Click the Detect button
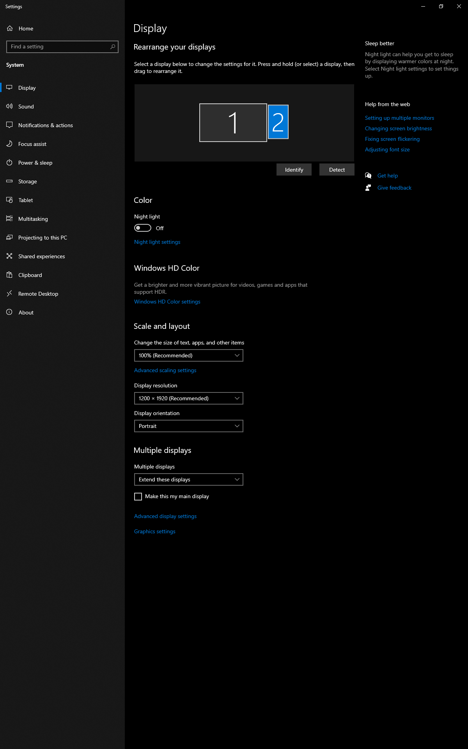Viewport: 468px width, 749px height. click(337, 170)
